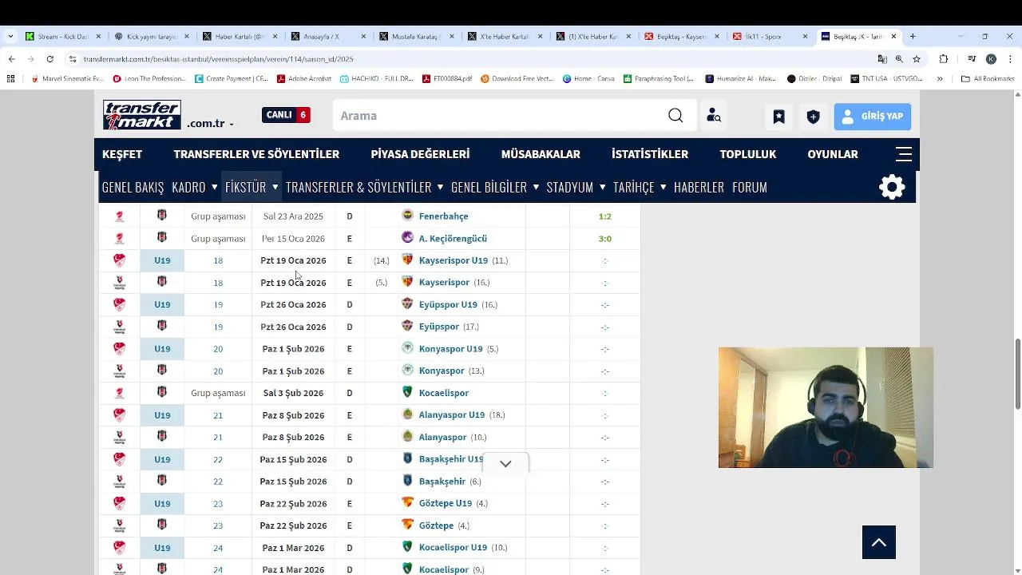1022x575 pixels.
Task: Open TRANSFERLER VE SÖYLENTİLER main menu
Action: [256, 154]
